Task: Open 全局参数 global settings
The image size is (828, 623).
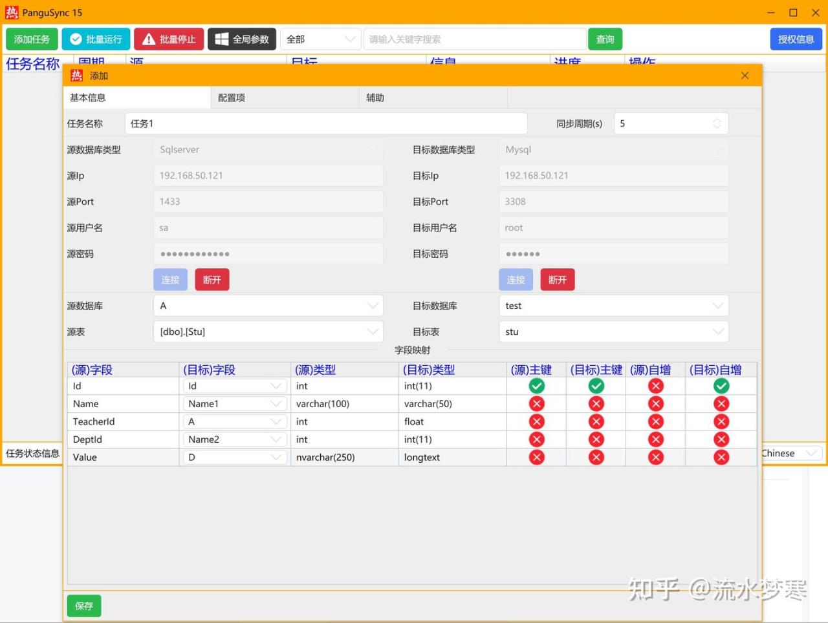Action: coord(242,39)
